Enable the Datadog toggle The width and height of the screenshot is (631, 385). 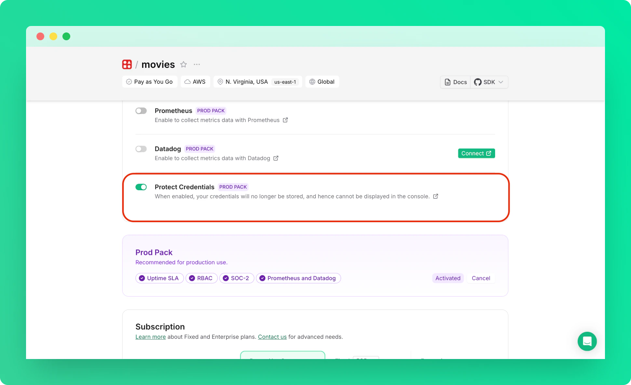141,149
